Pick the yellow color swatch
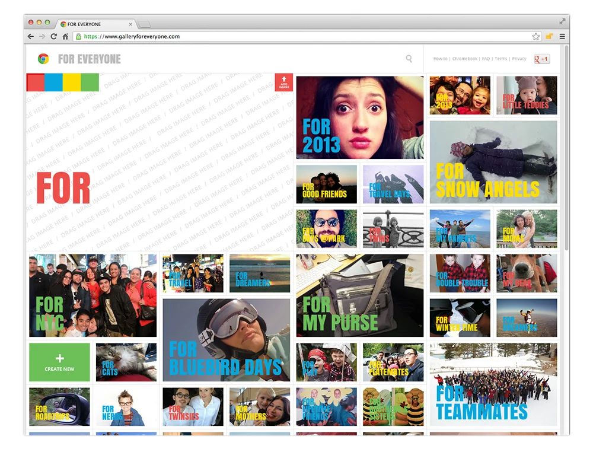 [x=72, y=82]
